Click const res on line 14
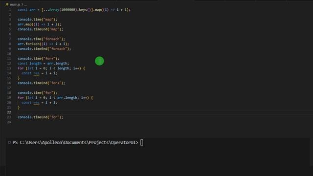 coord(30,73)
